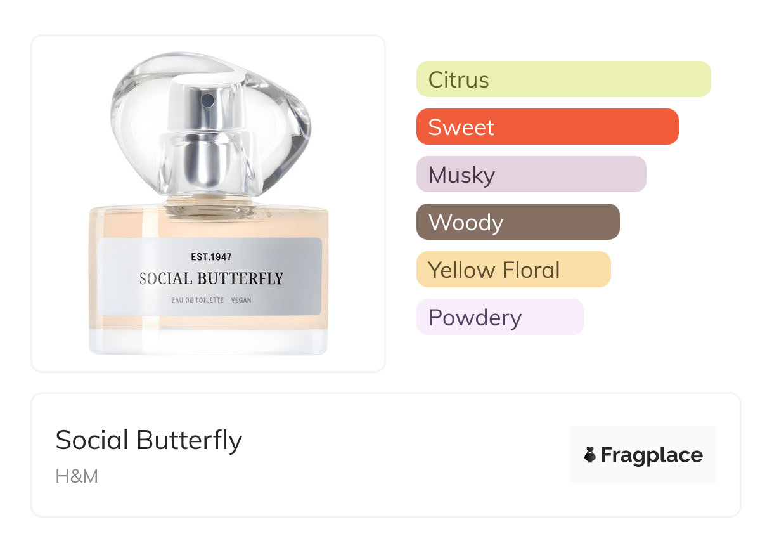Image resolution: width=772 pixels, height=548 pixels.
Task: Click the Powdery accord bar
Action: (499, 317)
